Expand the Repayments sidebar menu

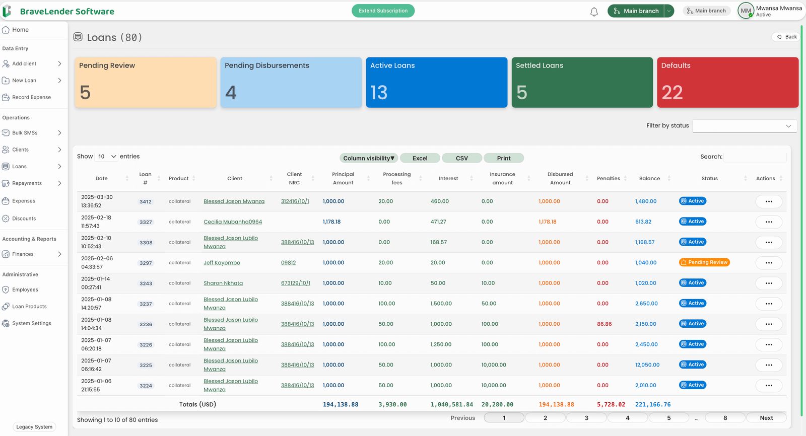59,183
